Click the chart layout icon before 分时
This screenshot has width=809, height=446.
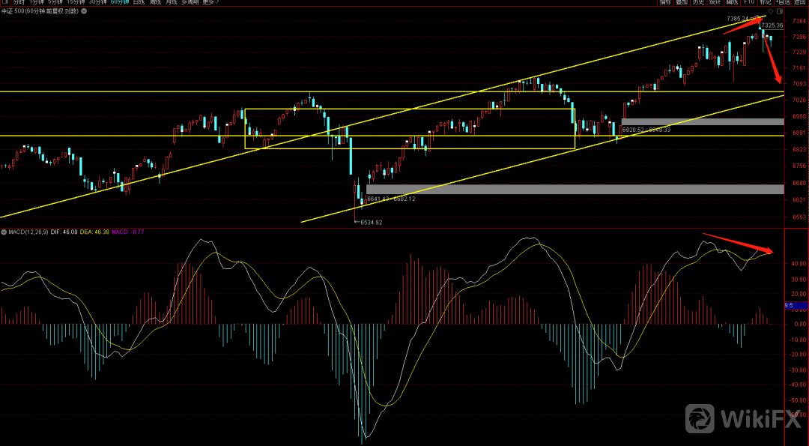tap(5, 2)
